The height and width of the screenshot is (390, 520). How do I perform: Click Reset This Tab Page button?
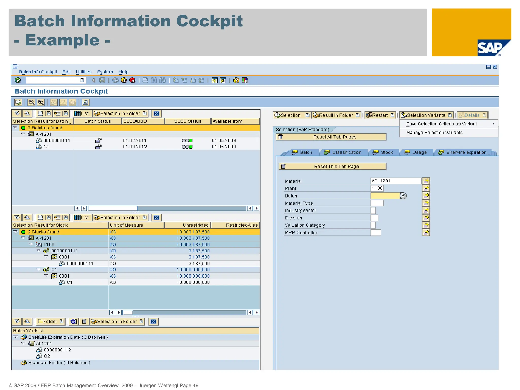(333, 166)
